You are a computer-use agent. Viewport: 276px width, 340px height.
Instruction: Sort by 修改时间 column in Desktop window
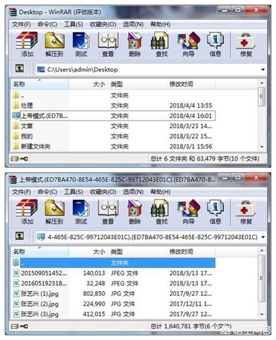point(191,84)
